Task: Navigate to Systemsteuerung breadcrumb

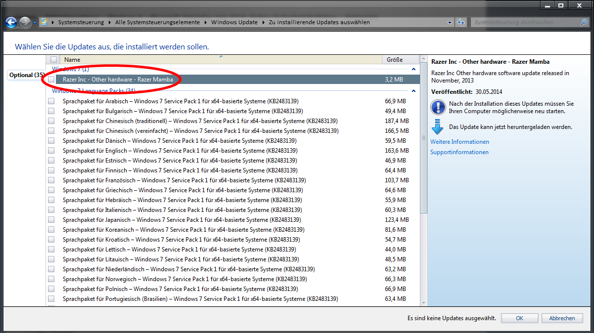Action: [81, 22]
